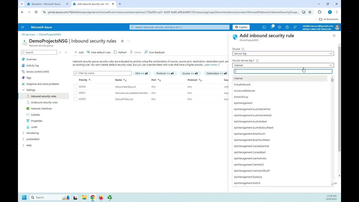Click Source == all filter pill
359x202 pixels.
click(190, 74)
